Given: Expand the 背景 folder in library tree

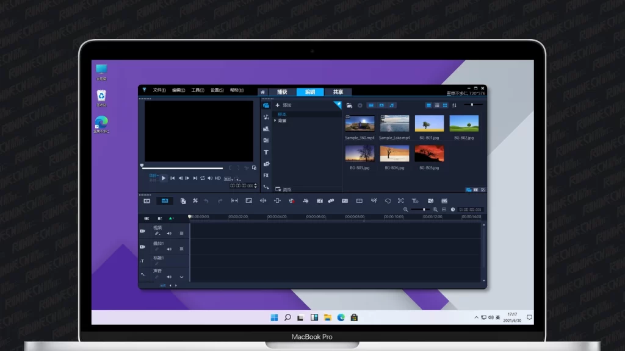Looking at the screenshot, I should tap(275, 121).
